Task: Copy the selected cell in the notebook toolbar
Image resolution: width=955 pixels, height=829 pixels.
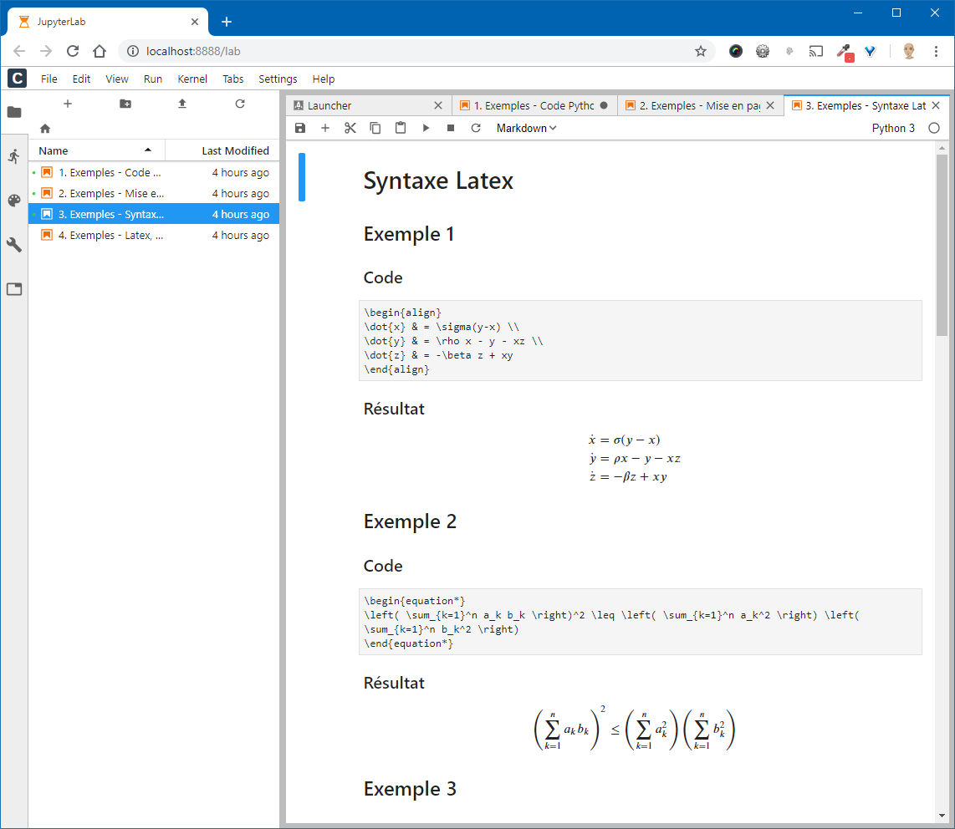Action: 375,128
